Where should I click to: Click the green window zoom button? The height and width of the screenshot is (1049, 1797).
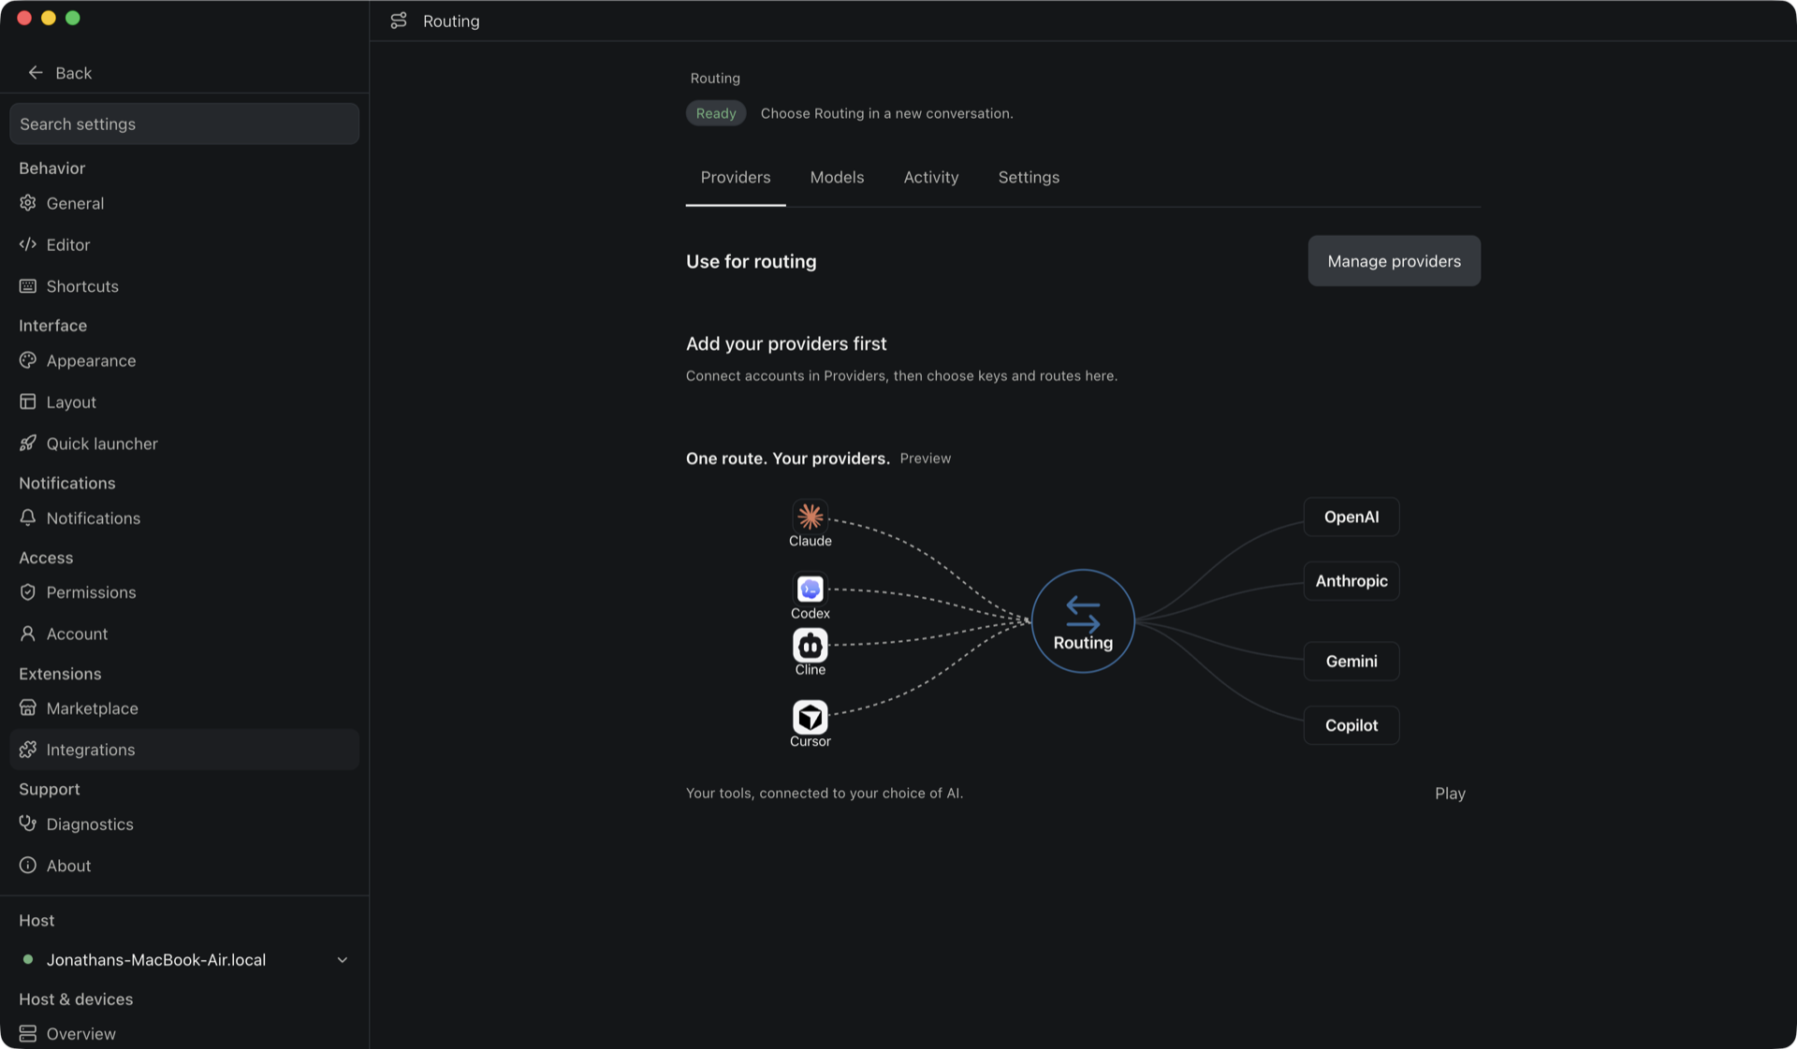click(73, 18)
